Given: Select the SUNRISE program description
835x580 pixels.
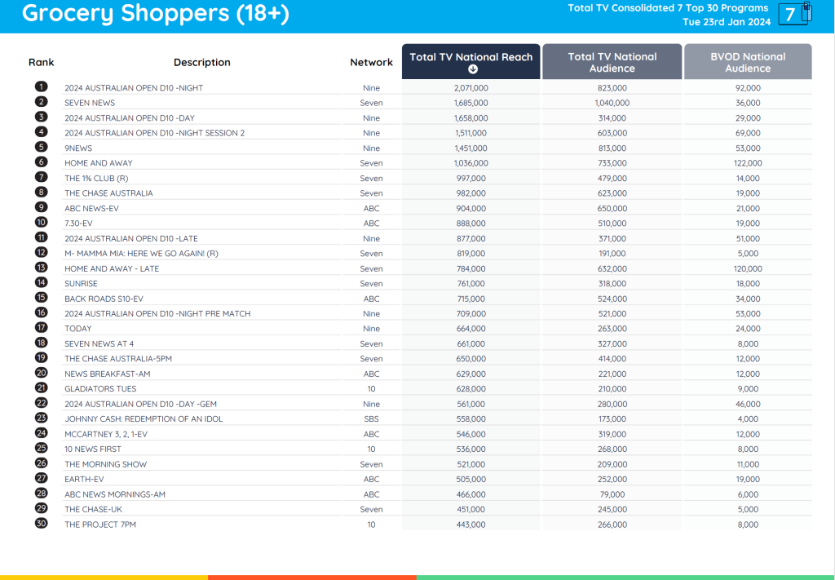Looking at the screenshot, I should click(x=81, y=283).
